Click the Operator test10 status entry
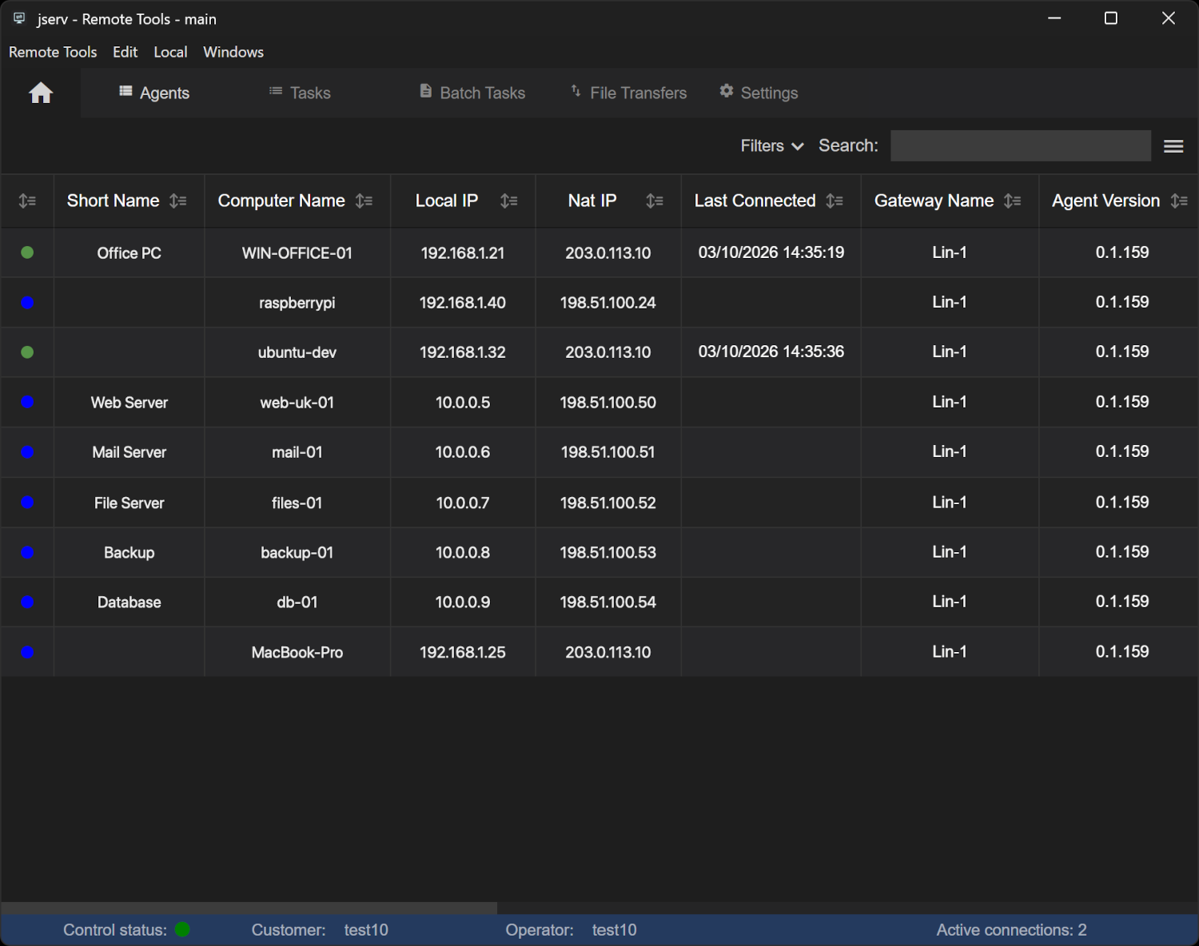 click(571, 930)
